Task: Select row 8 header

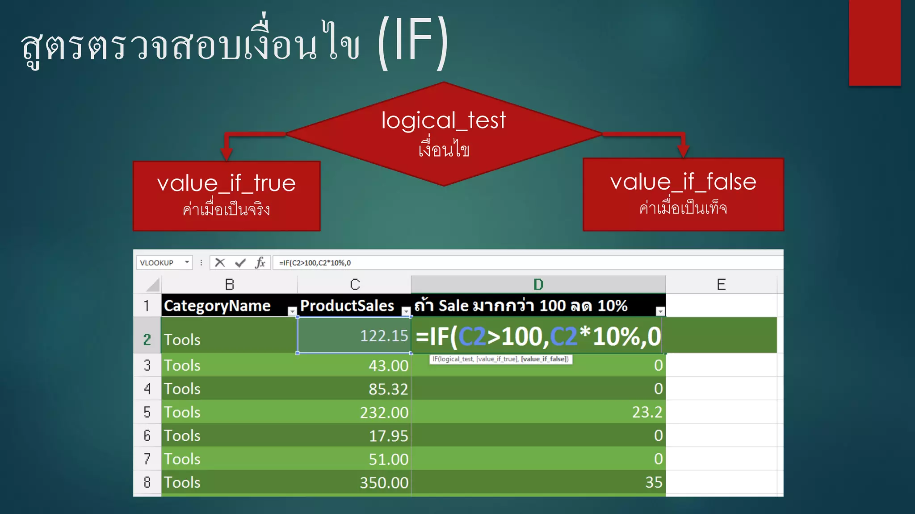Action: [147, 482]
